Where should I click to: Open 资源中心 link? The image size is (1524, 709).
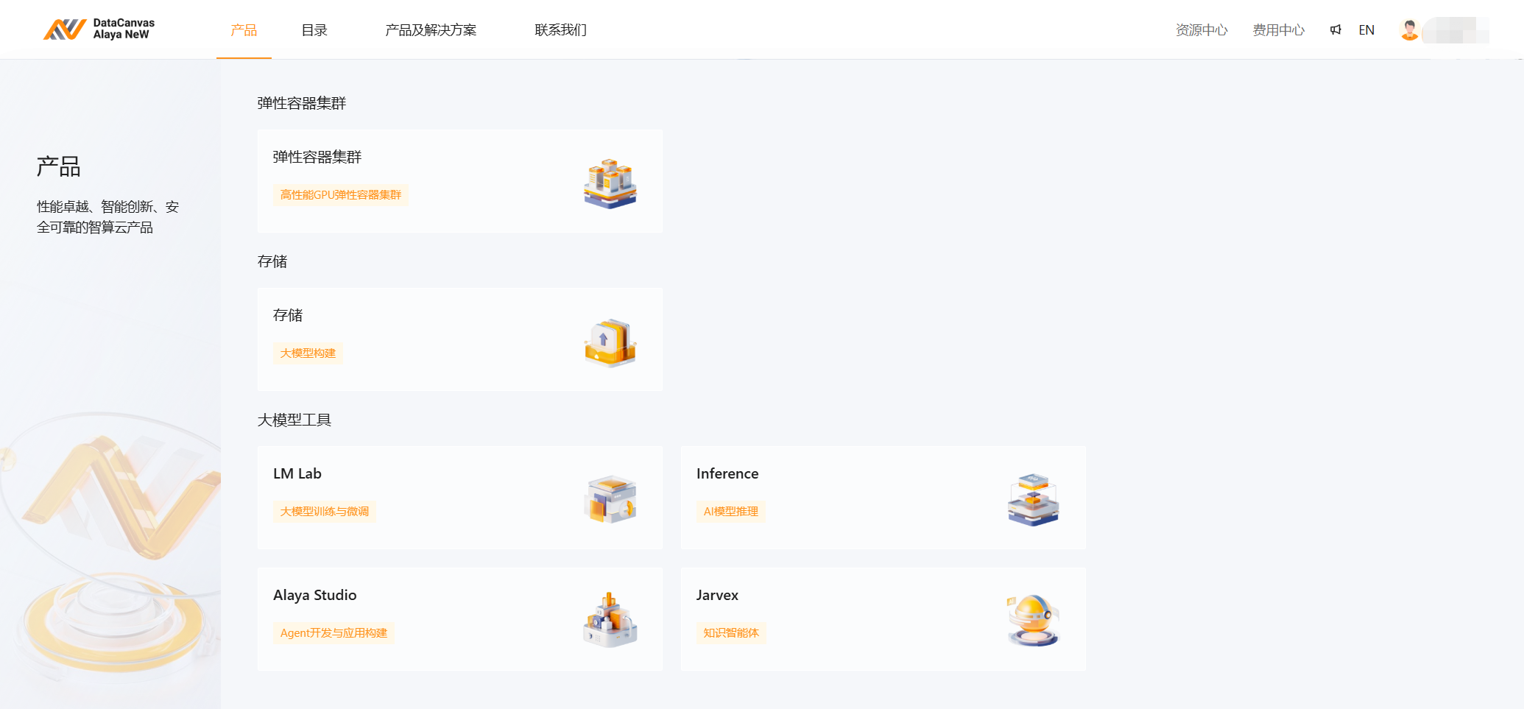coord(1202,30)
